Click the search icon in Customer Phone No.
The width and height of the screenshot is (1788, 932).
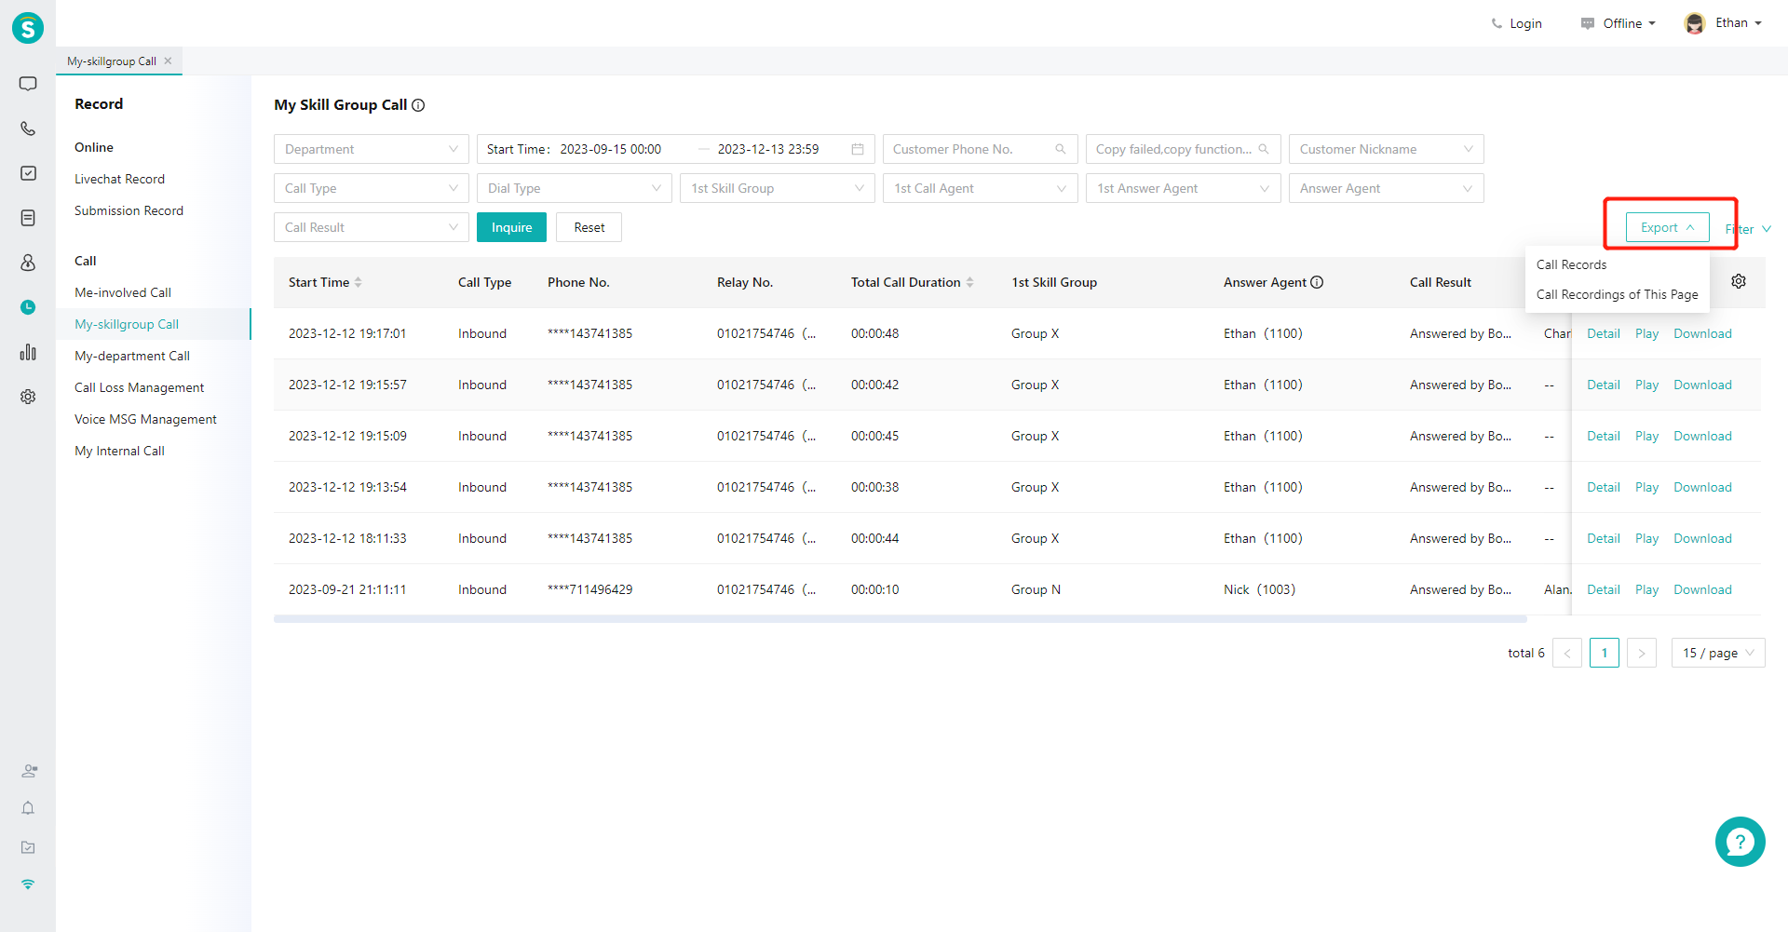pos(1060,149)
